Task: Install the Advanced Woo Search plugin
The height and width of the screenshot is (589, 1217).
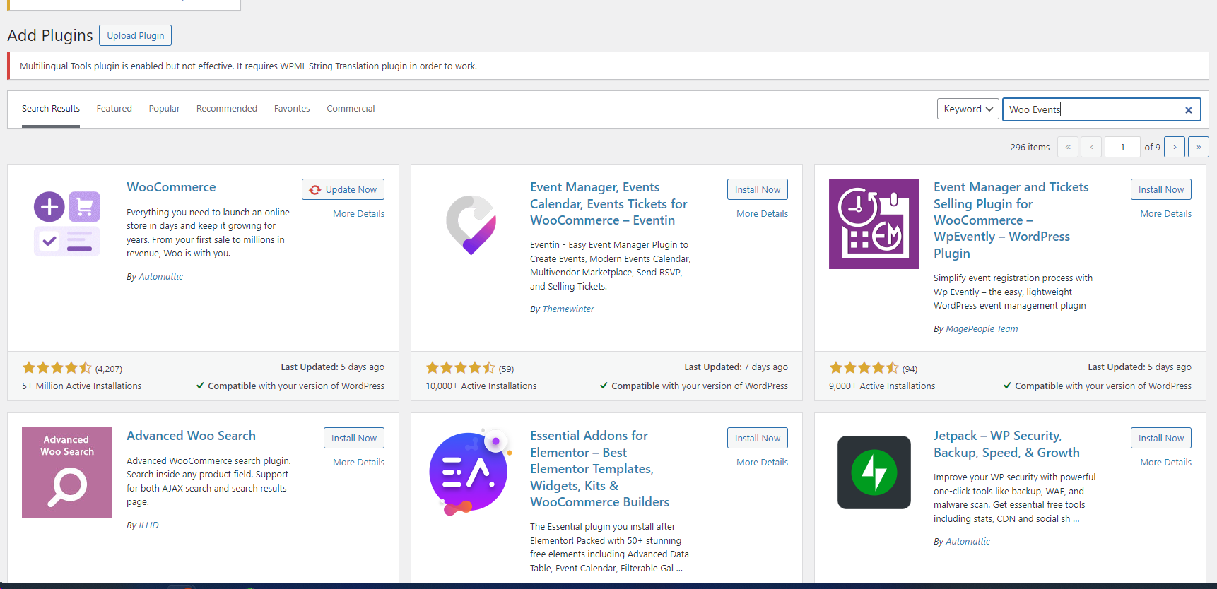Action: point(354,438)
